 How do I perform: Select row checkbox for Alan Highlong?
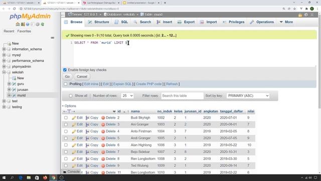coord(66,145)
